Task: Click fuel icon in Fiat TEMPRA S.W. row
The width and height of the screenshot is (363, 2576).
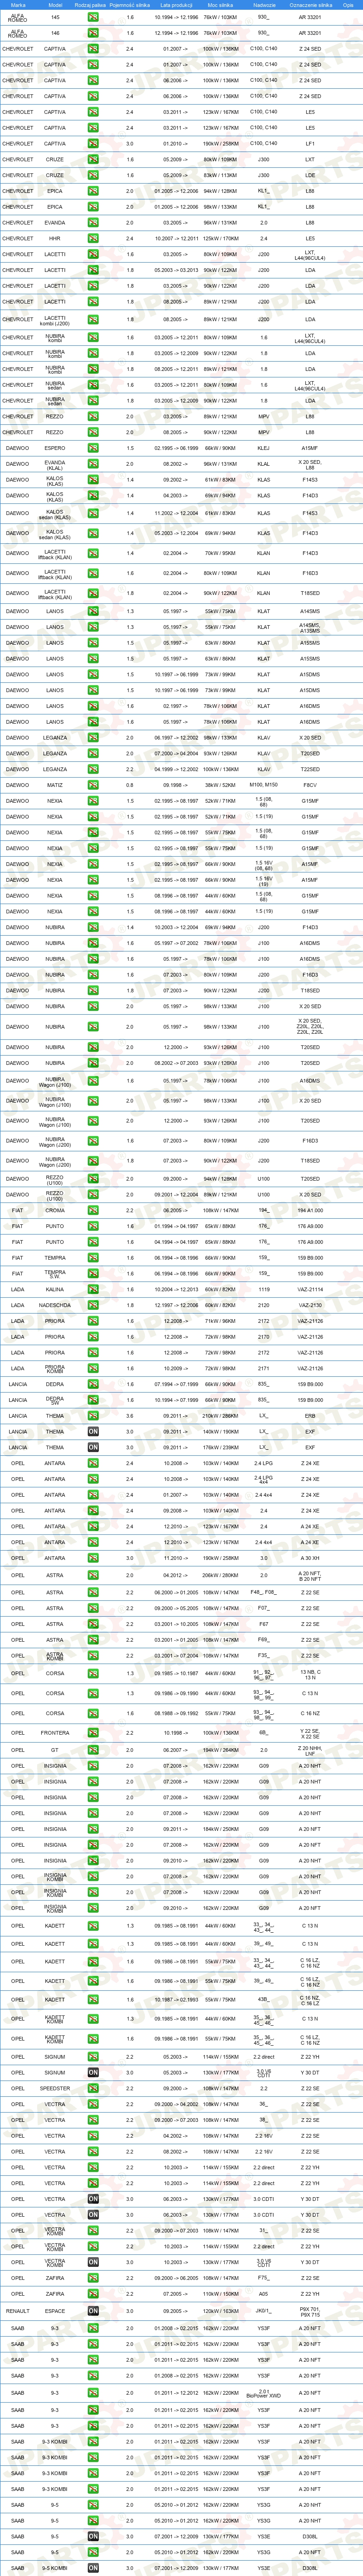Action: 93,1274
